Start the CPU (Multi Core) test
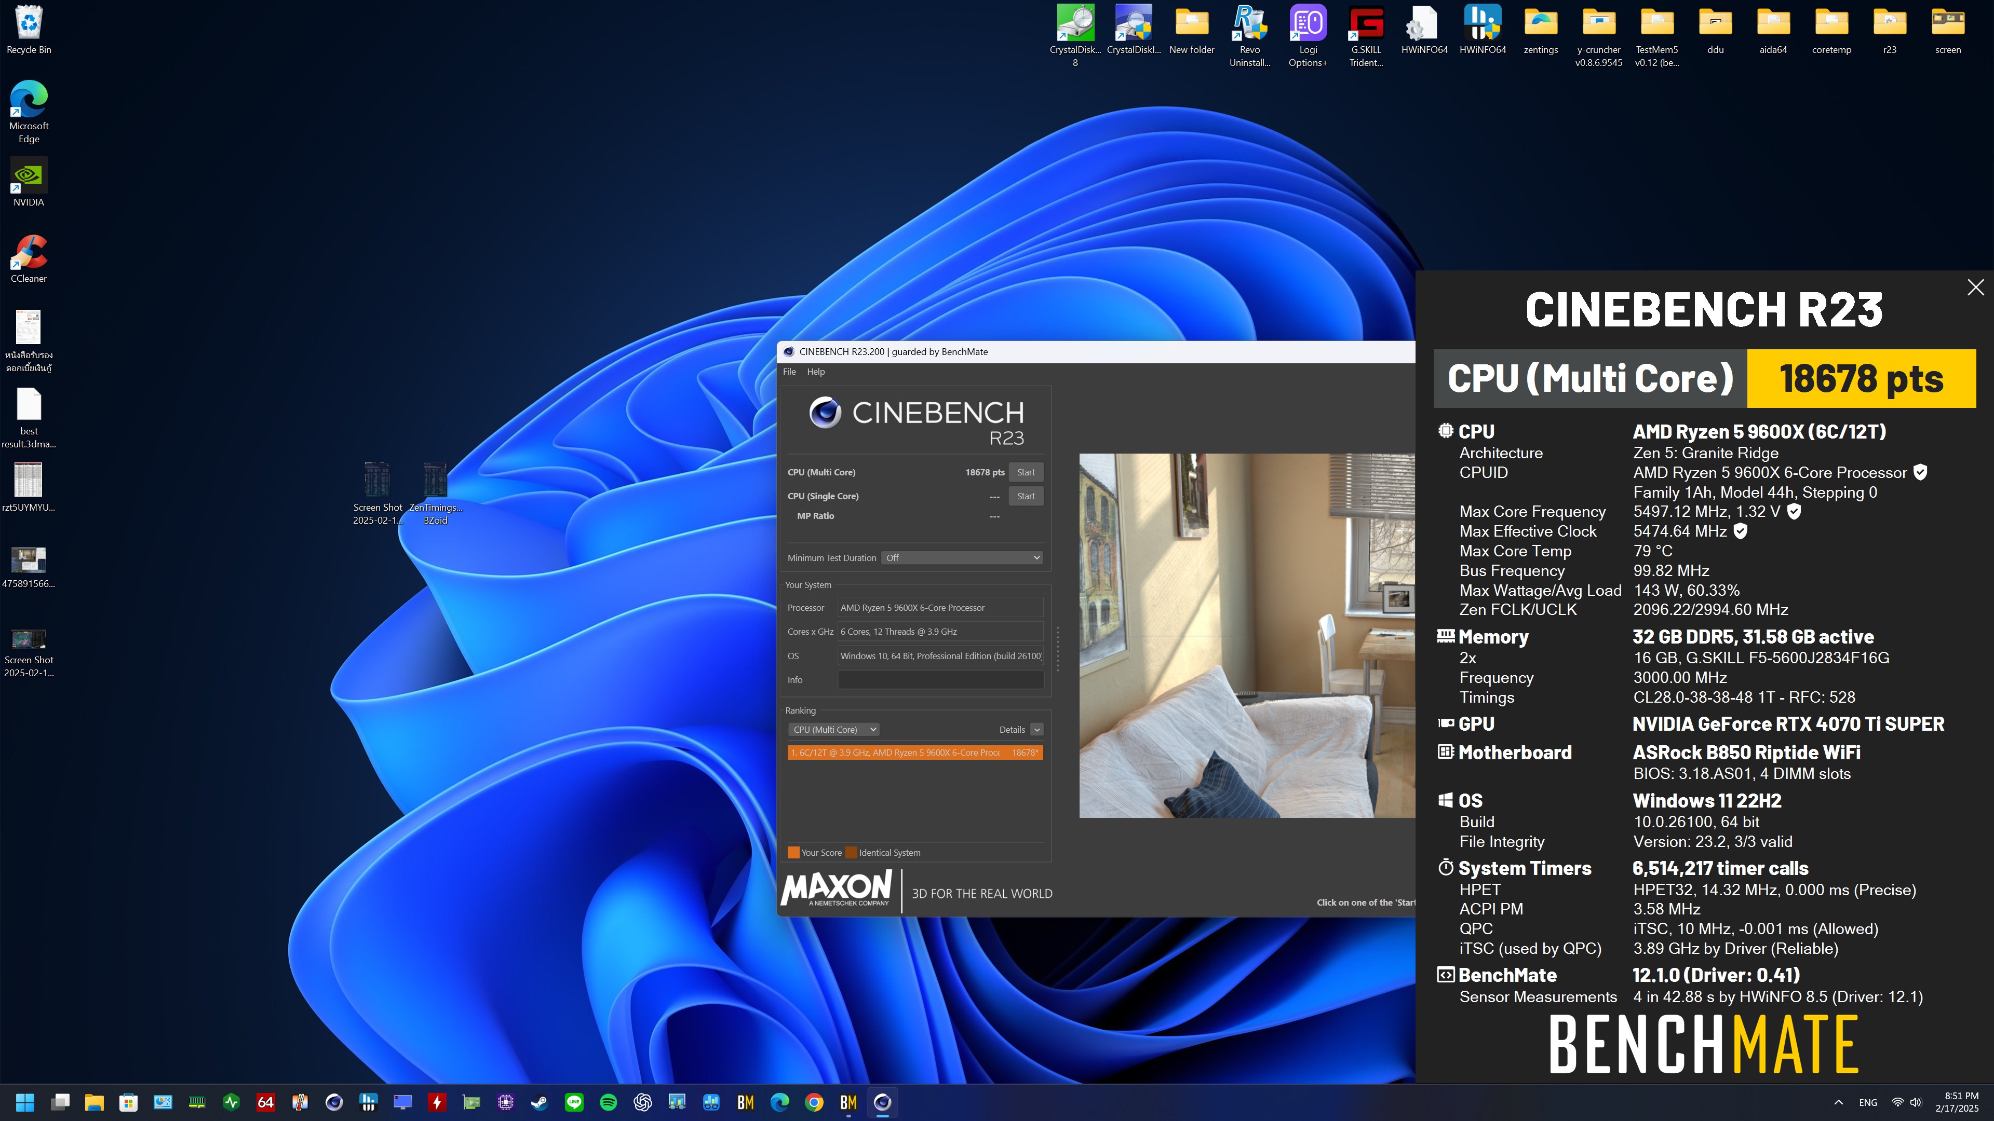This screenshot has width=1994, height=1121. click(1026, 472)
